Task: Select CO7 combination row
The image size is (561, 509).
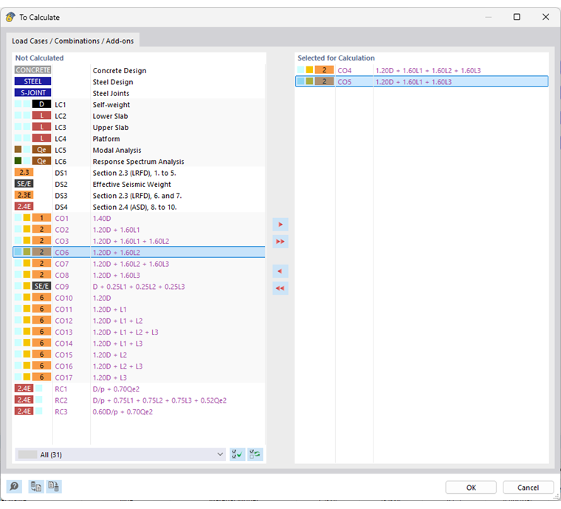Action: [x=139, y=264]
